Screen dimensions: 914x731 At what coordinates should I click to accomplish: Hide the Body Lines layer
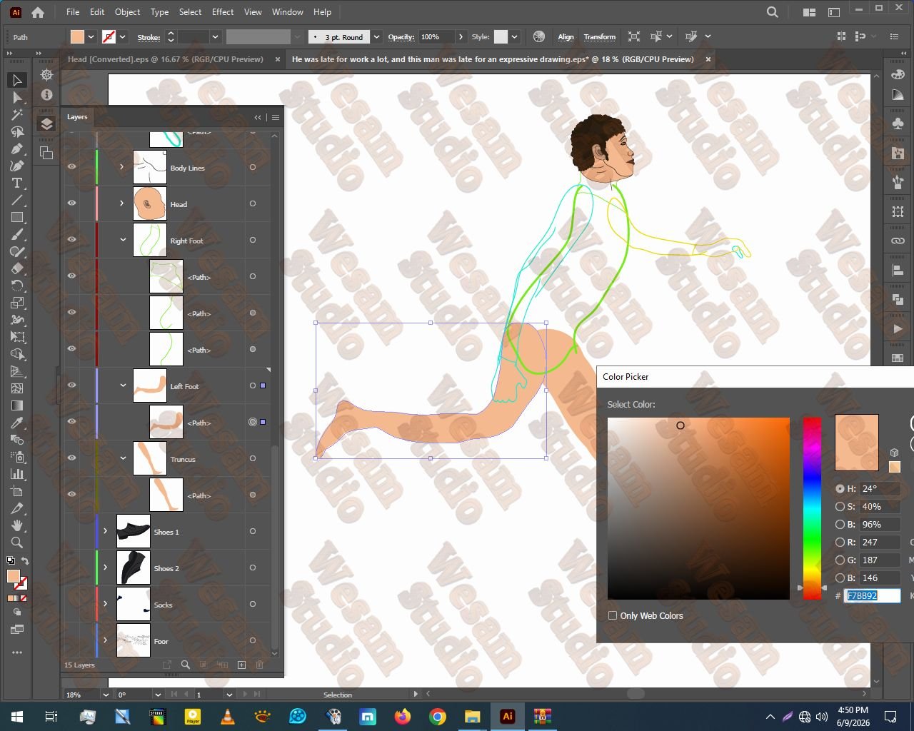71,167
